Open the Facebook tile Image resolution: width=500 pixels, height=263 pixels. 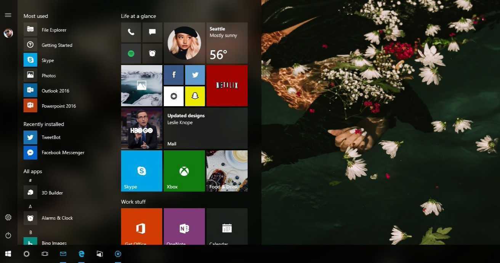click(x=174, y=75)
